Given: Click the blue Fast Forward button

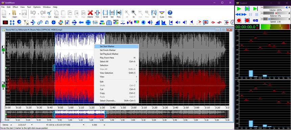Looking at the screenshot, I should (244, 14).
